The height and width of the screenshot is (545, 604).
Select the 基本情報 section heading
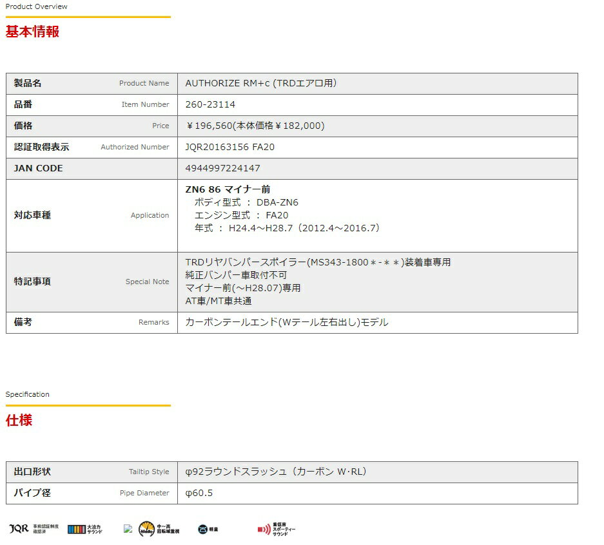click(32, 32)
